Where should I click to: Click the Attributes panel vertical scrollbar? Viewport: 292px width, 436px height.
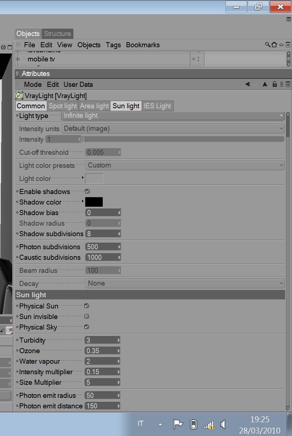[288, 261]
